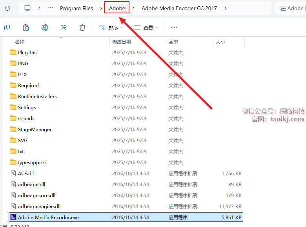306x227 pixels.
Task: Click the StageManager folder icon
Action: [x=13, y=129]
